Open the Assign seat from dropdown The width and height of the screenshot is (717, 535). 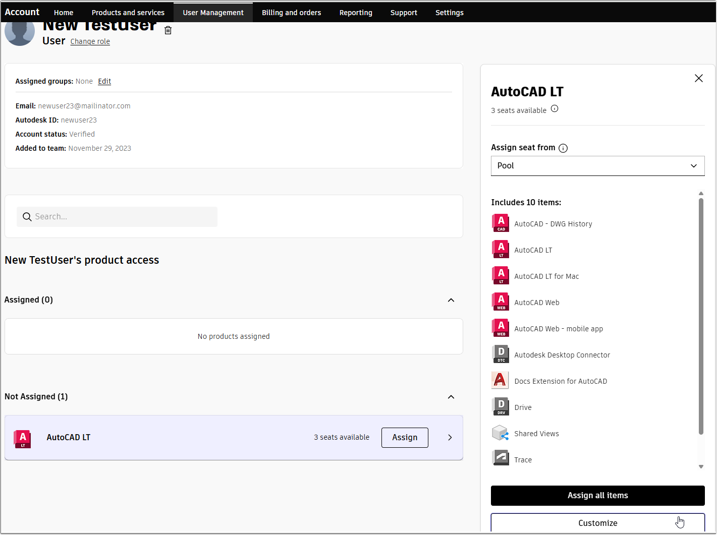tap(597, 165)
